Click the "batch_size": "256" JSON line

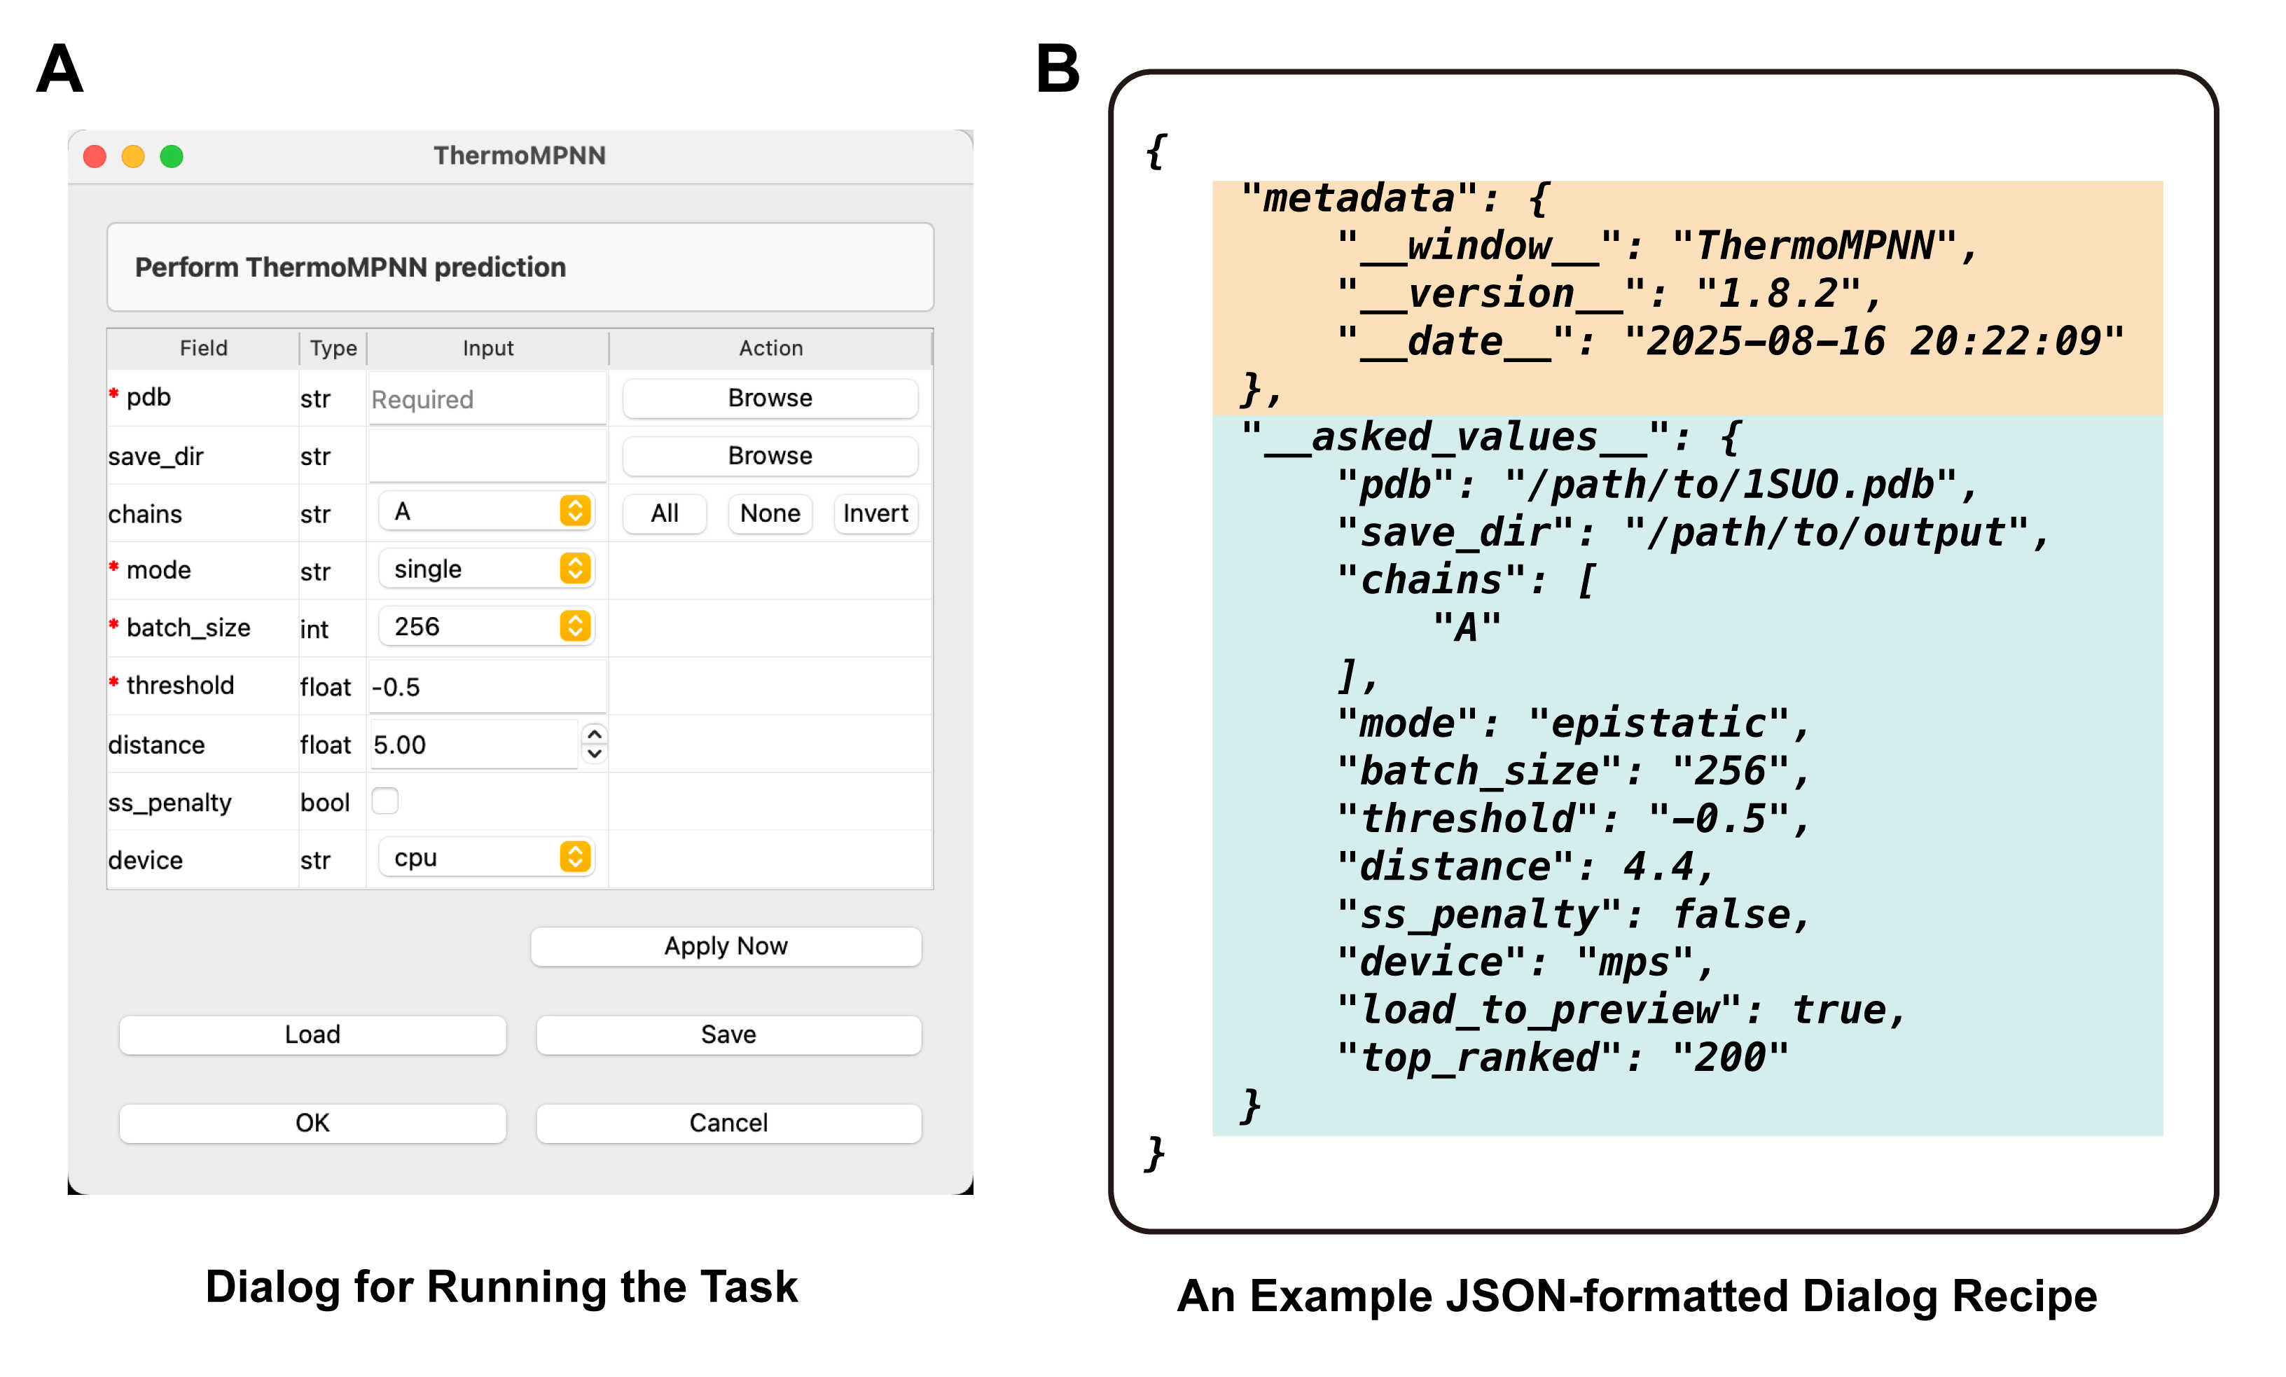coord(1572,771)
